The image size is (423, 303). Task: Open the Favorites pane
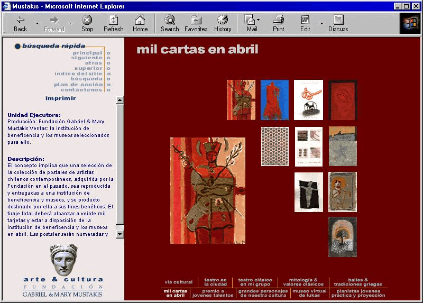pos(196,24)
